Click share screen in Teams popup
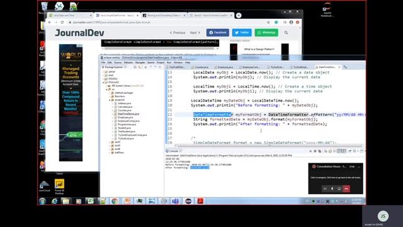 click(x=339, y=189)
